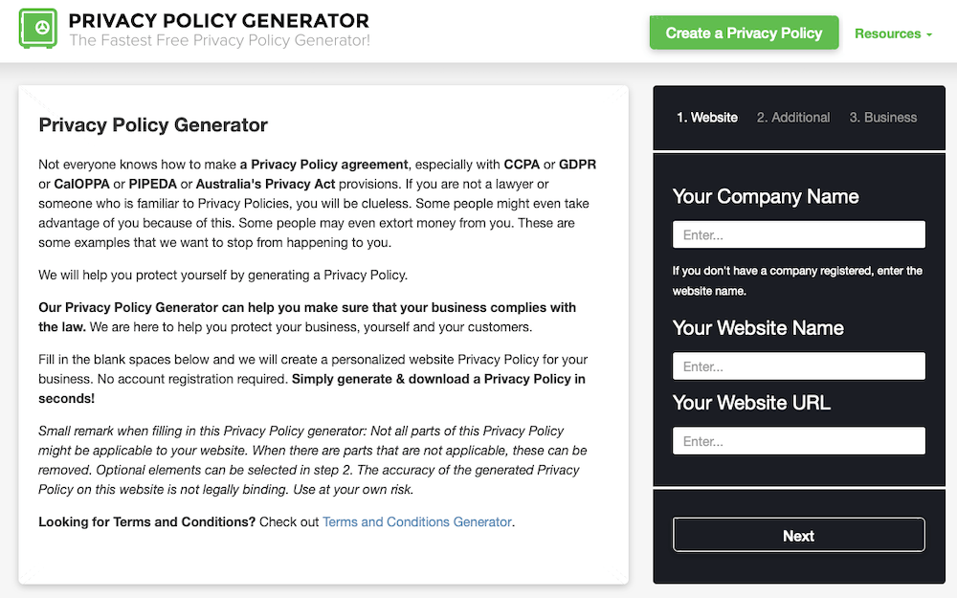Open the Terms and Conditions Generator link
Viewport: 957px width, 598px height.
[417, 521]
